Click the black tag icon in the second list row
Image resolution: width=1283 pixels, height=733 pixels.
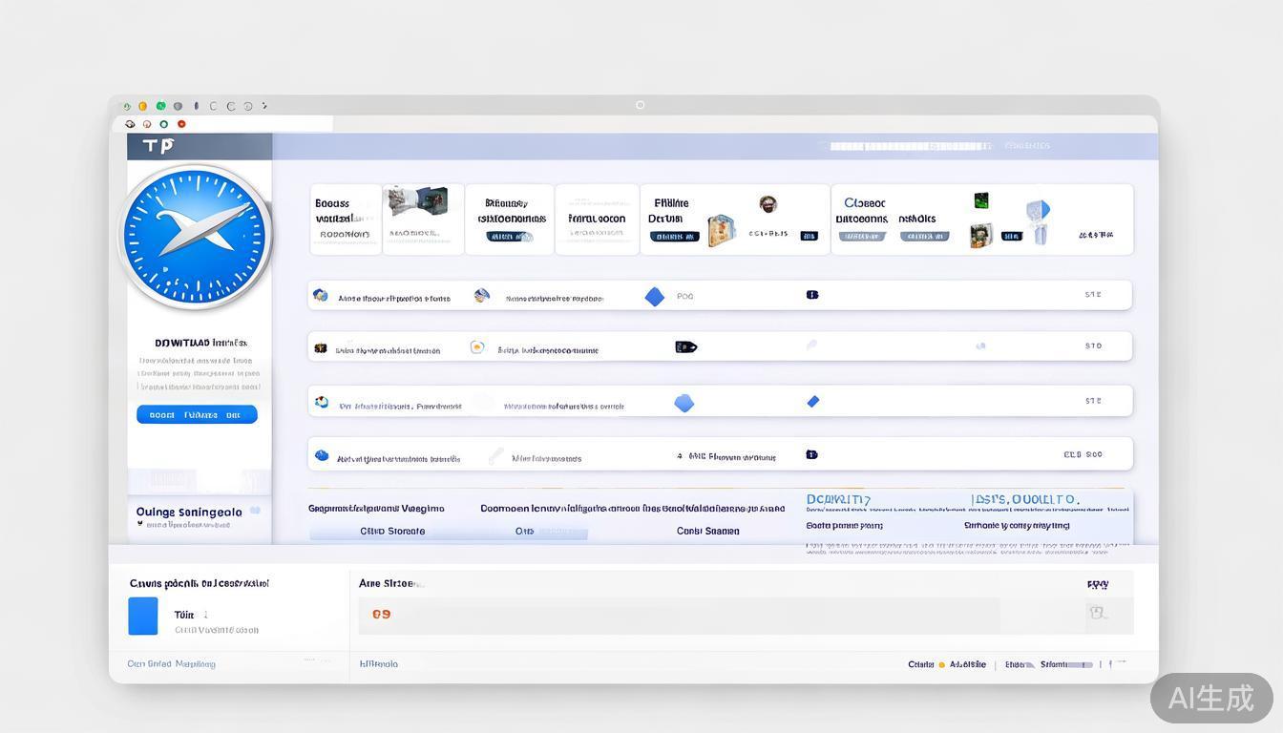(685, 347)
